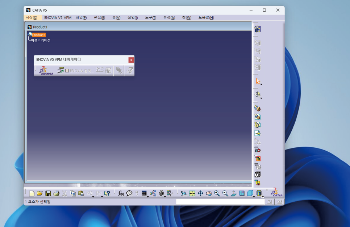This screenshot has height=227, width=350.
Task: Open the 시작(S) menu
Action: coord(32,18)
